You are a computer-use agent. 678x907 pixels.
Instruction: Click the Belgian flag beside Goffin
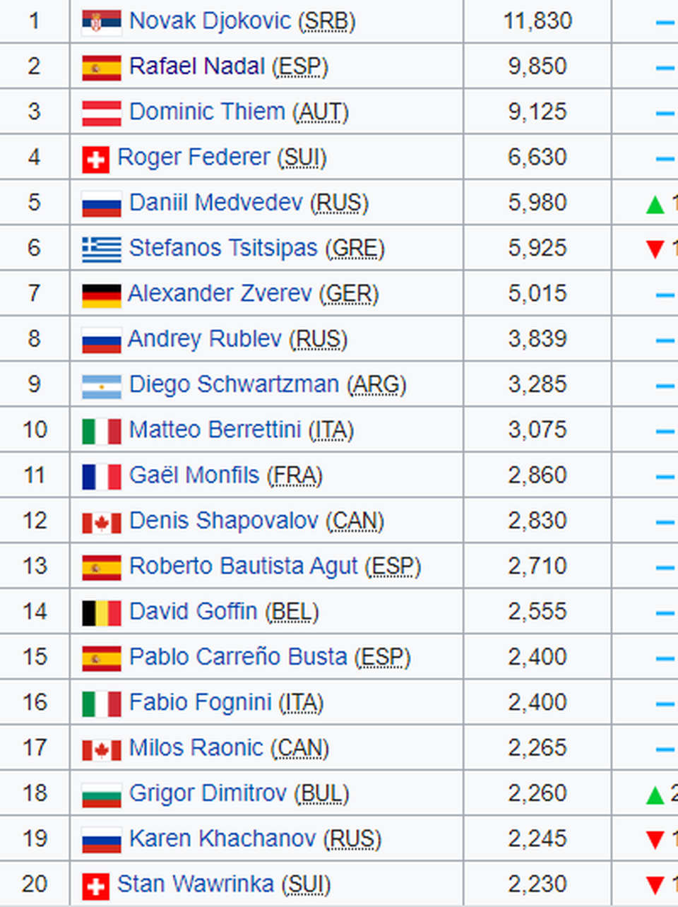101,612
